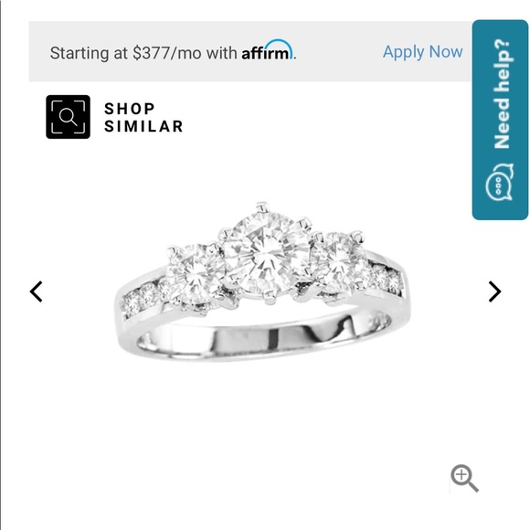Click the SHOP SIMILAR text label
Screen dimensions: 530x530
coord(143,118)
